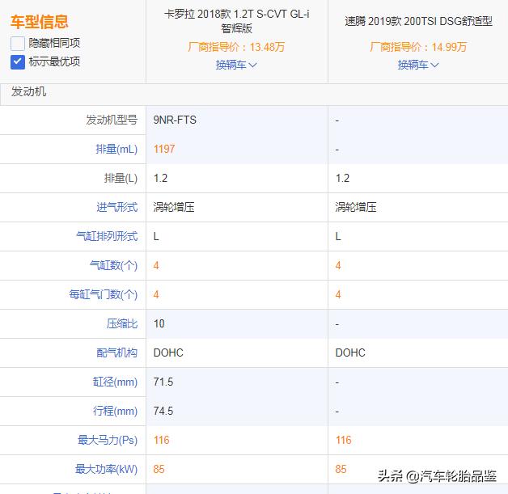Click the 排量(mL) parameter link
The height and width of the screenshot is (494, 508).
tap(116, 150)
